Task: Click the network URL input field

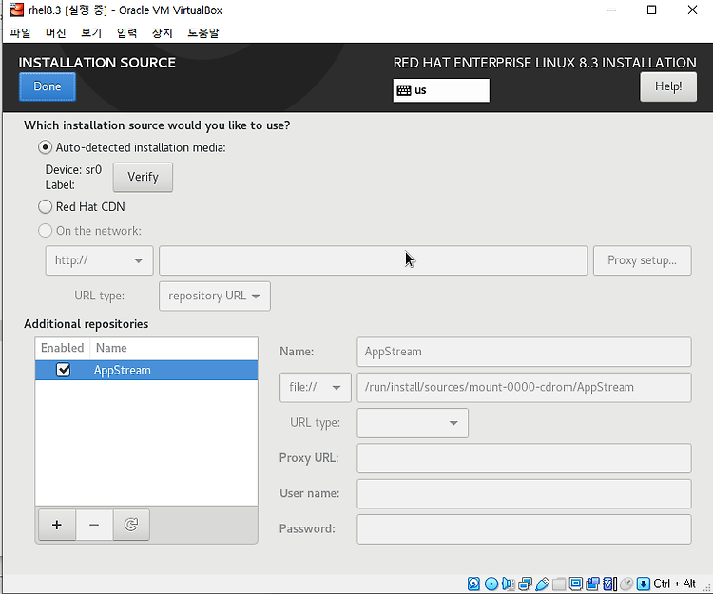Action: click(373, 260)
